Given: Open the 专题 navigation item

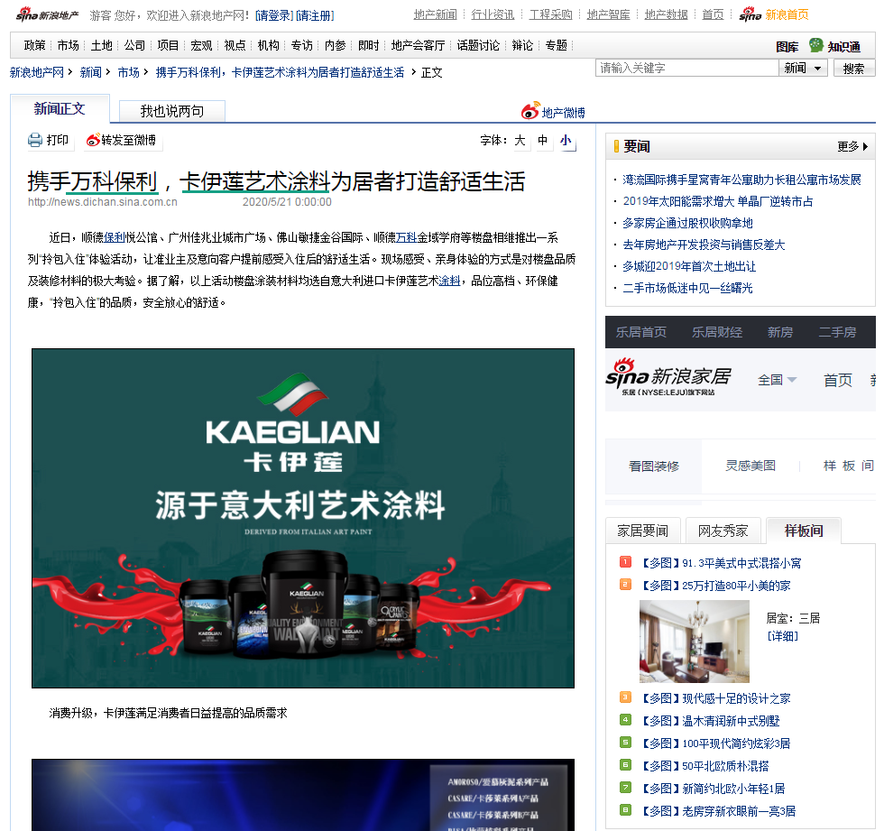Looking at the screenshot, I should click(557, 45).
